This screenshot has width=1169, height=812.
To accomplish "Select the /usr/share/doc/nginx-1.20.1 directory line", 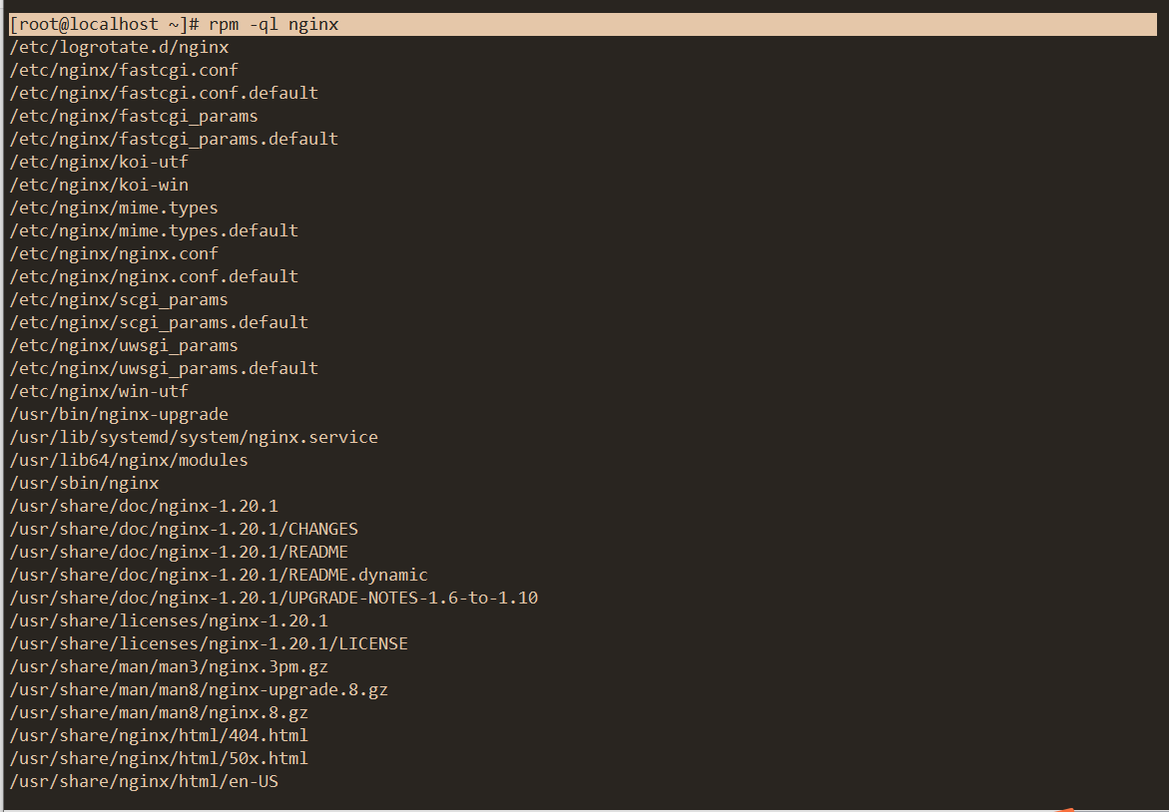I will pos(144,506).
